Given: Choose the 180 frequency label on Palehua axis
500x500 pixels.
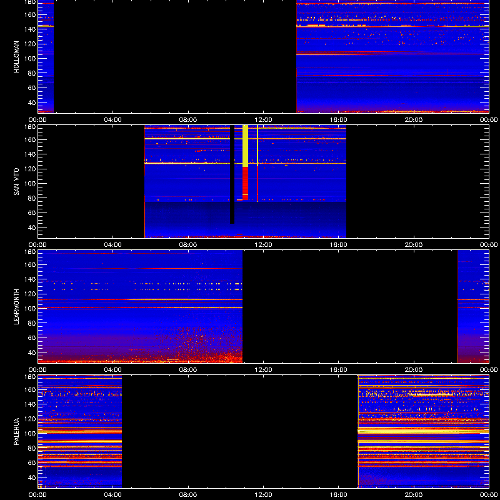Looking at the screenshot, I should [30, 377].
